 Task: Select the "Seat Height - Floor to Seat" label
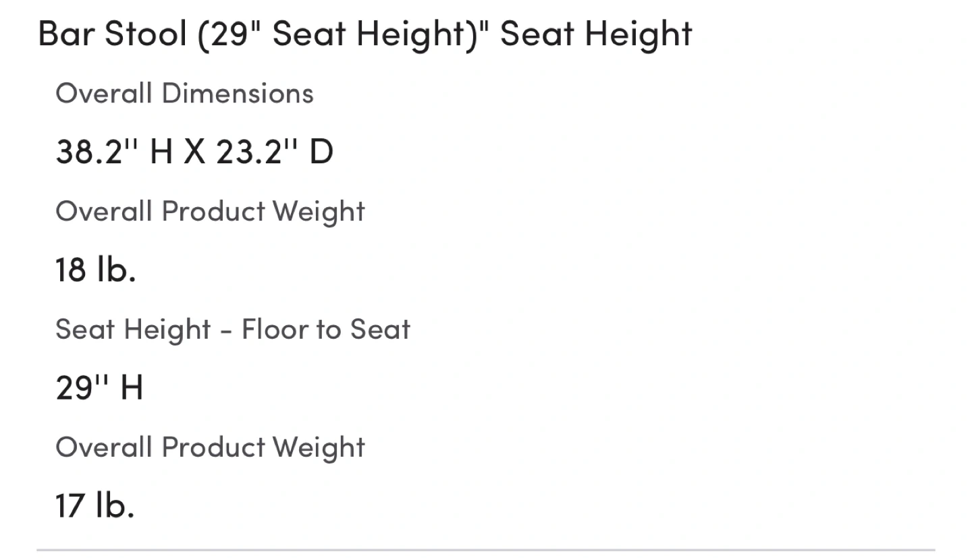(233, 329)
